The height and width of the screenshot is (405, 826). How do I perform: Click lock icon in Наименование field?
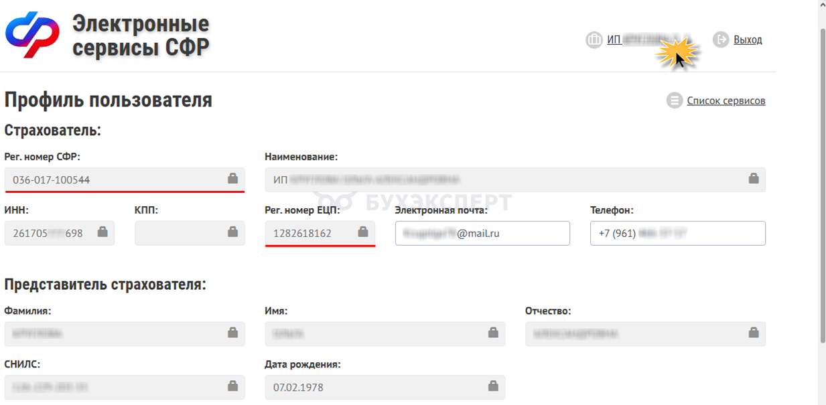pyautogui.click(x=754, y=178)
